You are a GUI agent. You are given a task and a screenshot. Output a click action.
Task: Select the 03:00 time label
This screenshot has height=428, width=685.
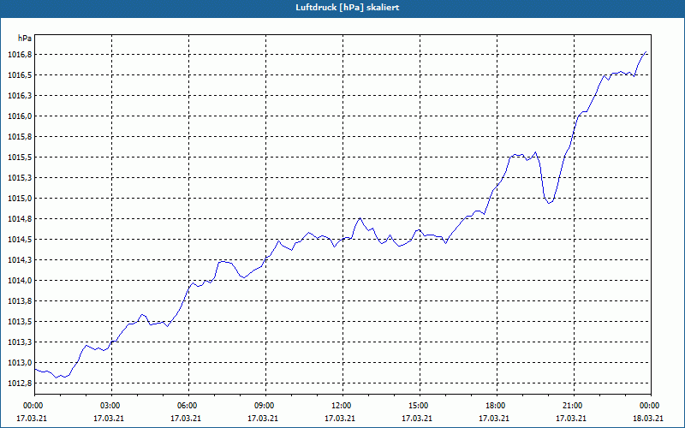(111, 406)
